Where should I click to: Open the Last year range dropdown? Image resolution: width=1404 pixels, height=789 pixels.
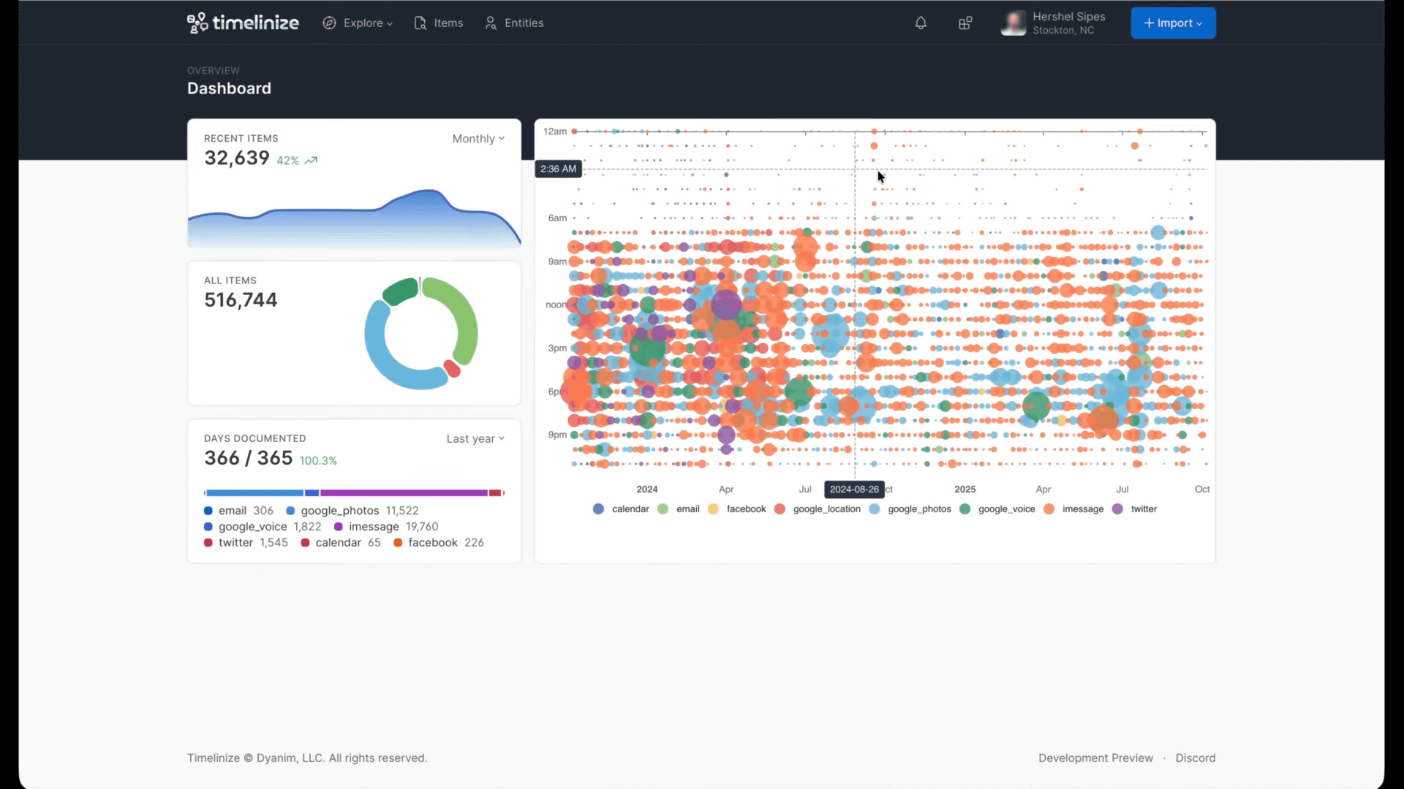[475, 439]
